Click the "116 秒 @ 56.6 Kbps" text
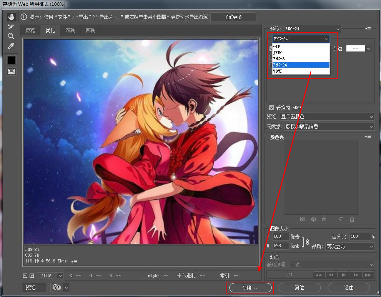 click(x=46, y=261)
